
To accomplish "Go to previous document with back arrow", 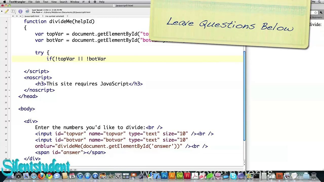I will [13, 16].
